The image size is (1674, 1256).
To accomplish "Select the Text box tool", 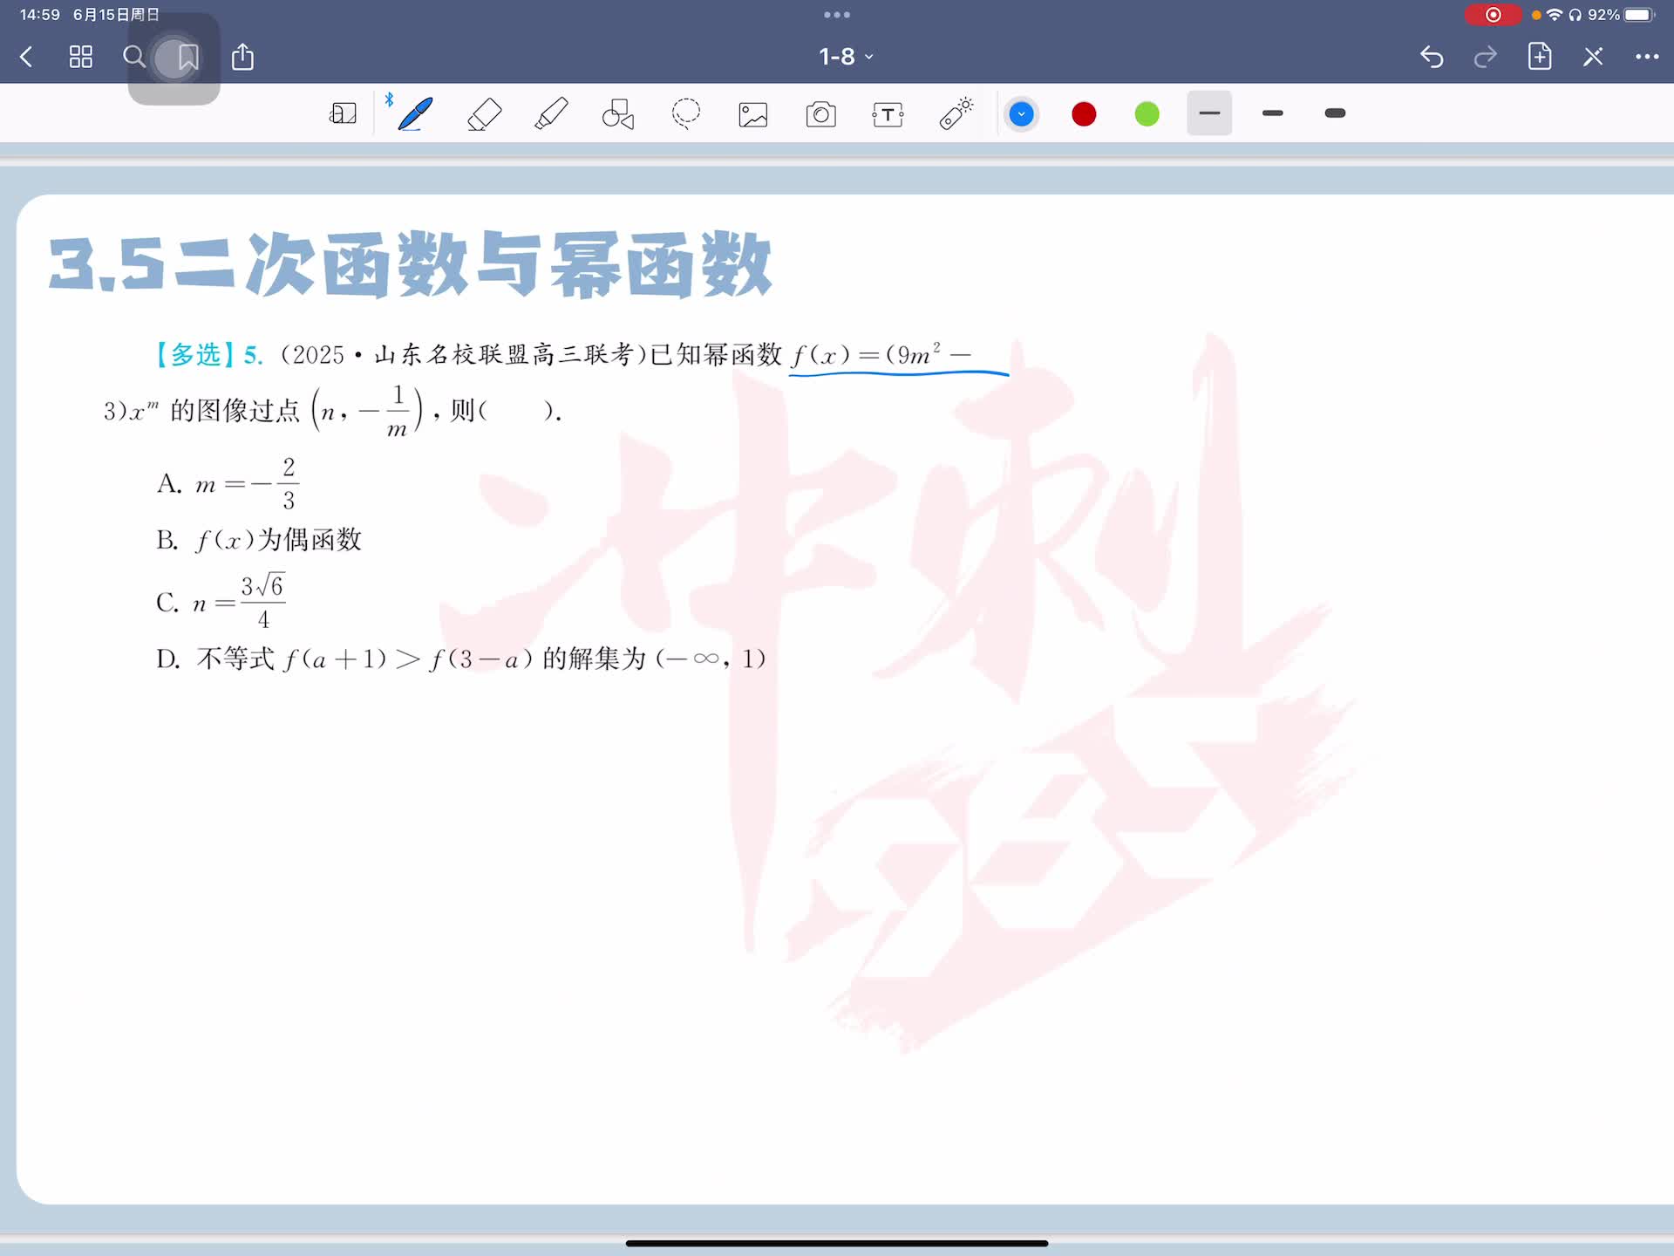I will click(888, 114).
